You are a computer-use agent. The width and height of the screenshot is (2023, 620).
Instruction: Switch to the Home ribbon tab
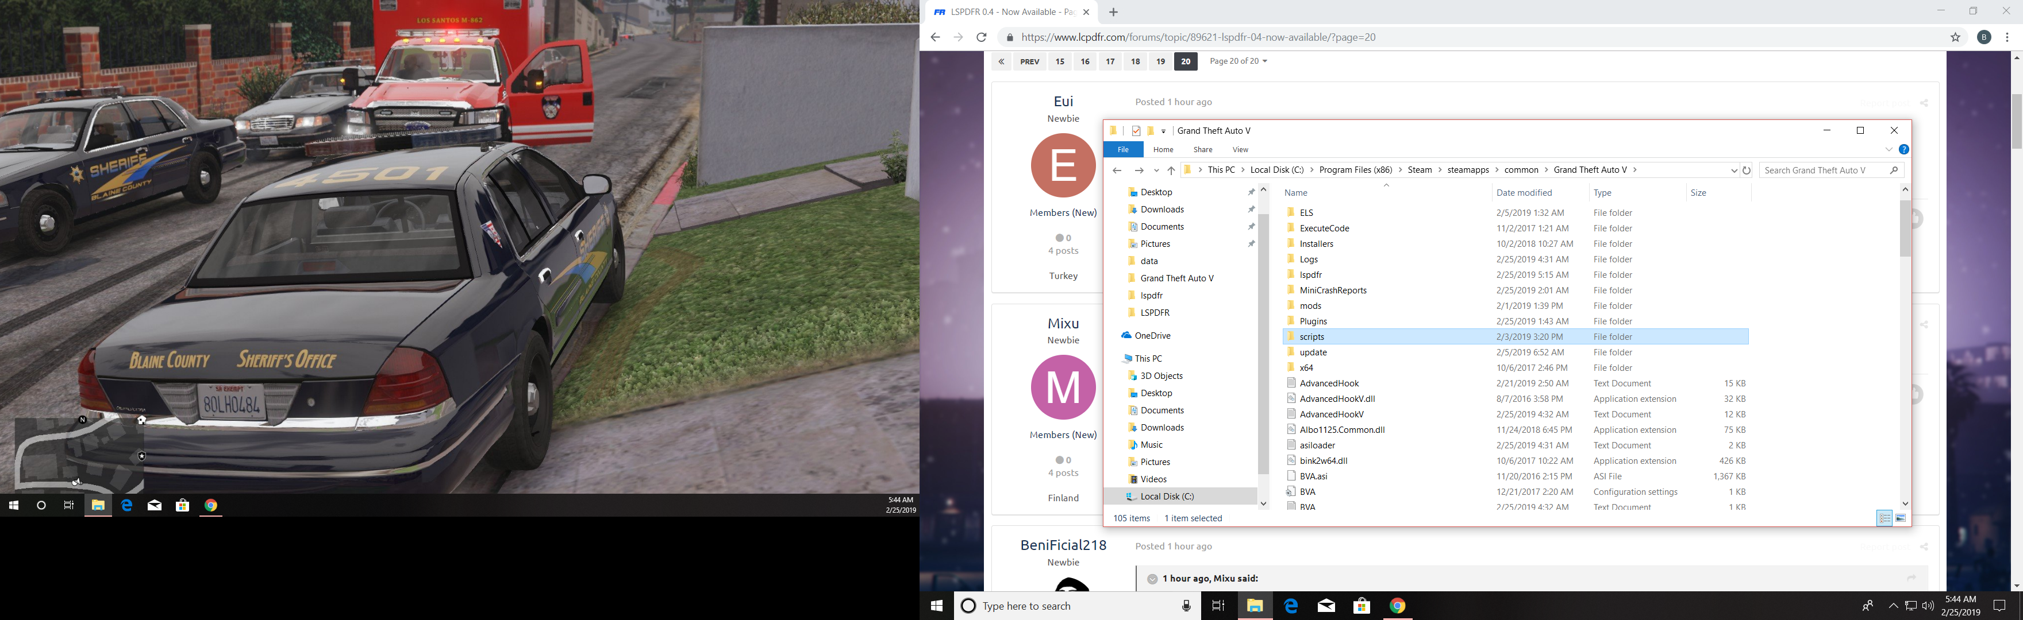(1163, 149)
